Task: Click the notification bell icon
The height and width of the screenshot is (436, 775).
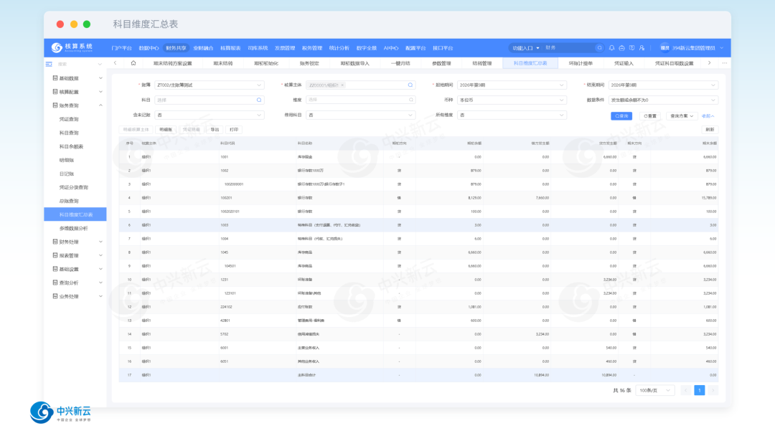Action: tap(611, 48)
